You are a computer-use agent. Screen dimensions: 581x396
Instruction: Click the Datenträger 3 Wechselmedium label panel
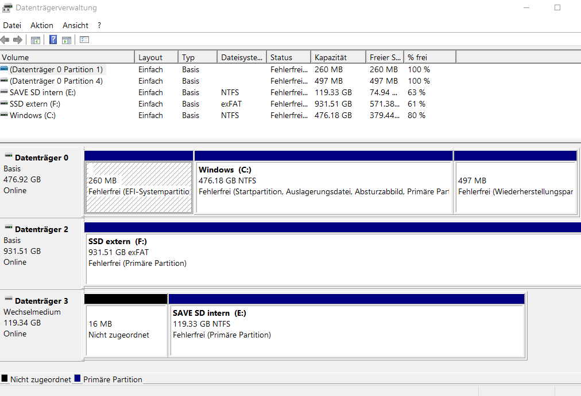pos(41,326)
